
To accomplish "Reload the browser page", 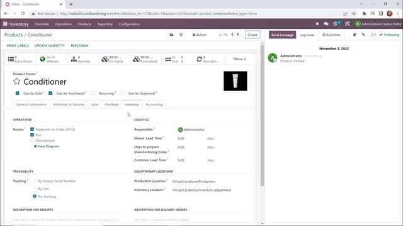I will coord(23,14).
